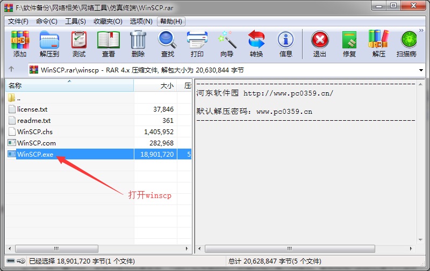This screenshot has width=430, height=271.
Task: Expand the address bar dropdown arrow
Action: click(421, 70)
